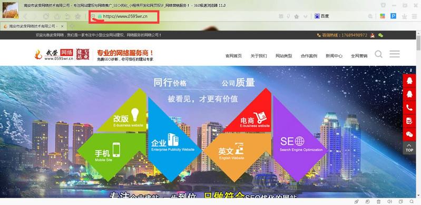
Task: Reload the page with the refresh icon
Action: (x=46, y=16)
